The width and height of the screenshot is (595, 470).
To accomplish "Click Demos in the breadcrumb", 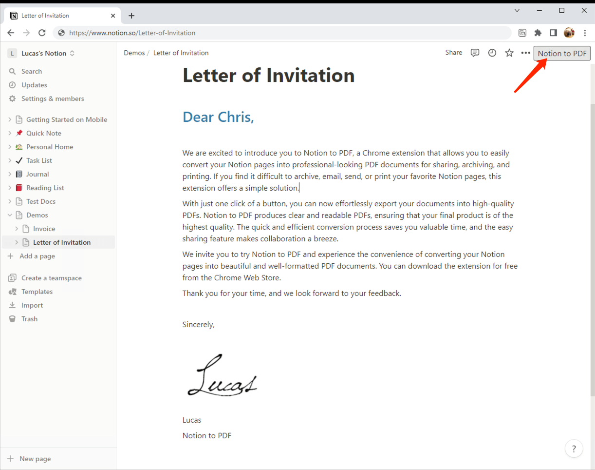I will 134,53.
